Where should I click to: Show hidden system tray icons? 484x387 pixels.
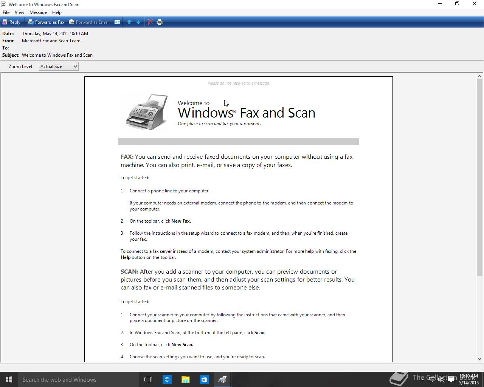422,379
